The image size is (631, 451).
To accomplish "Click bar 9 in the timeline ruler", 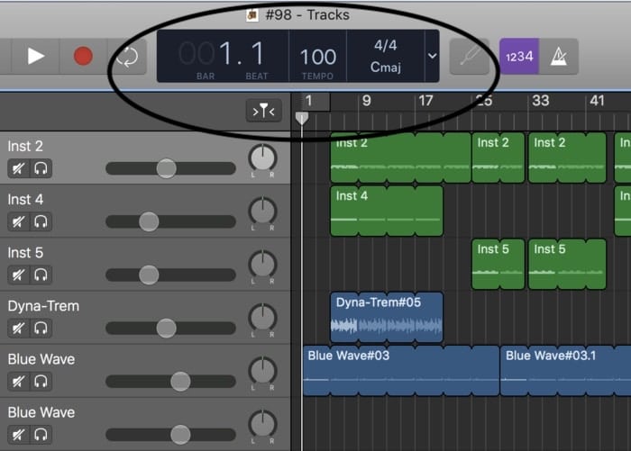I will (x=366, y=101).
